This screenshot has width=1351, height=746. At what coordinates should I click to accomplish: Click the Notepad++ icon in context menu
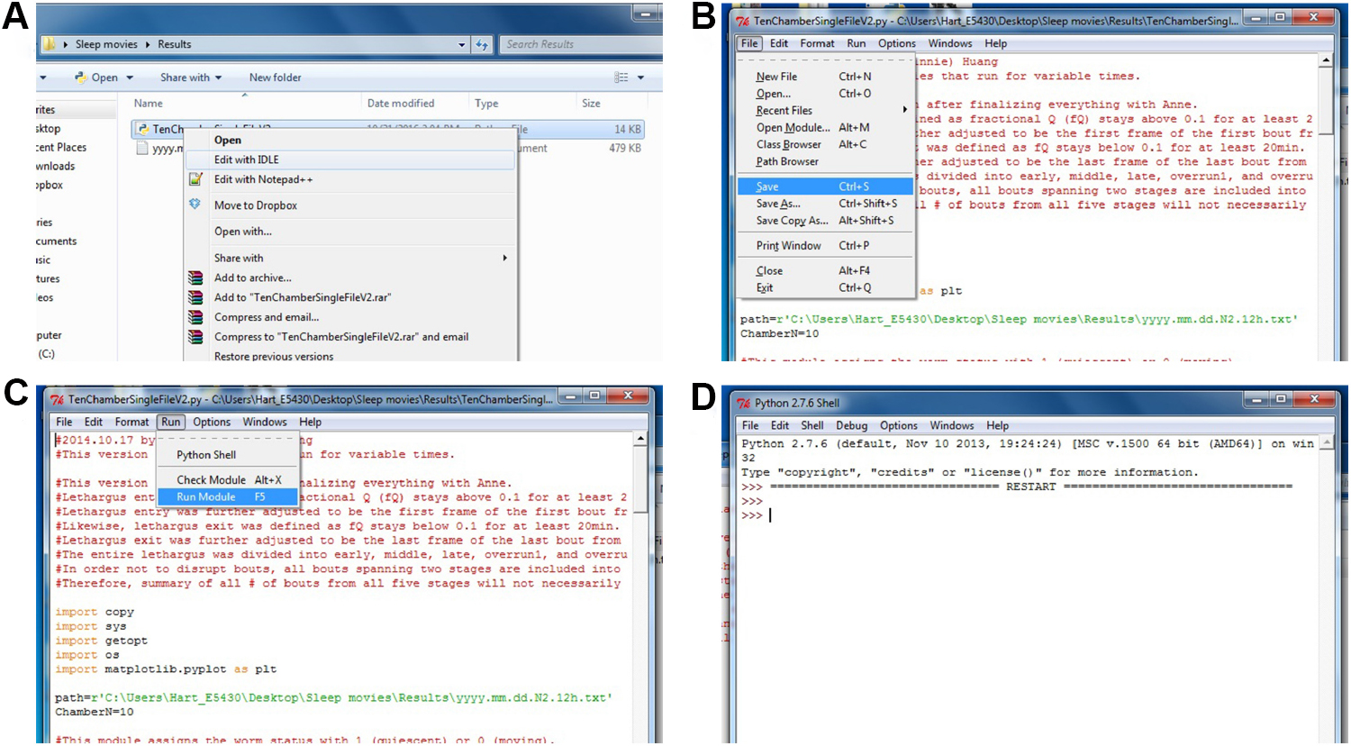195,179
